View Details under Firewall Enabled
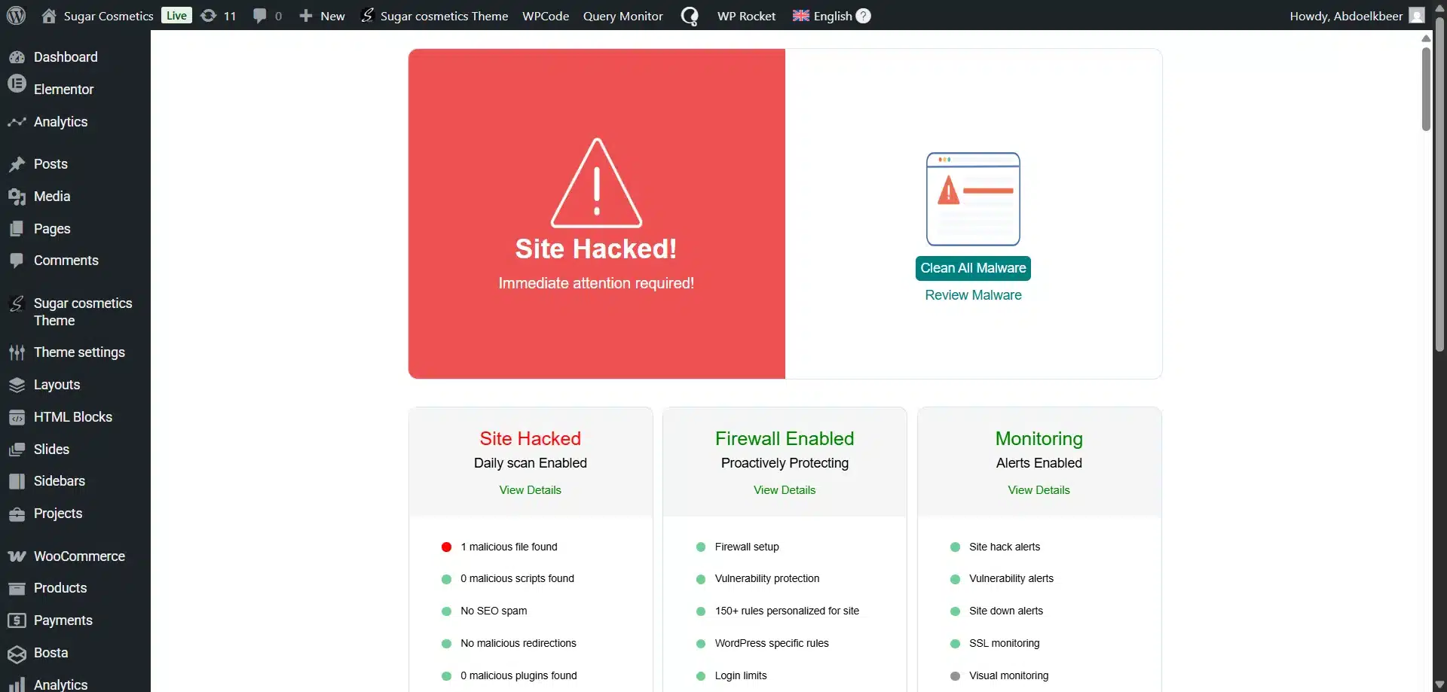 785,490
